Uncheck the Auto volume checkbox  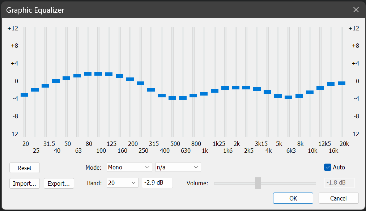[328, 167]
